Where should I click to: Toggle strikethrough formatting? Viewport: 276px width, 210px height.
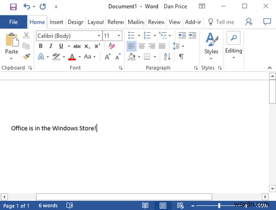pyautogui.click(x=77, y=46)
